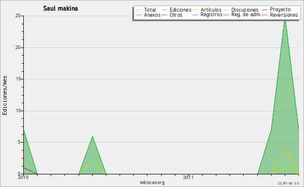Click the Otros legend label
The width and height of the screenshot is (304, 187).
(176, 15)
